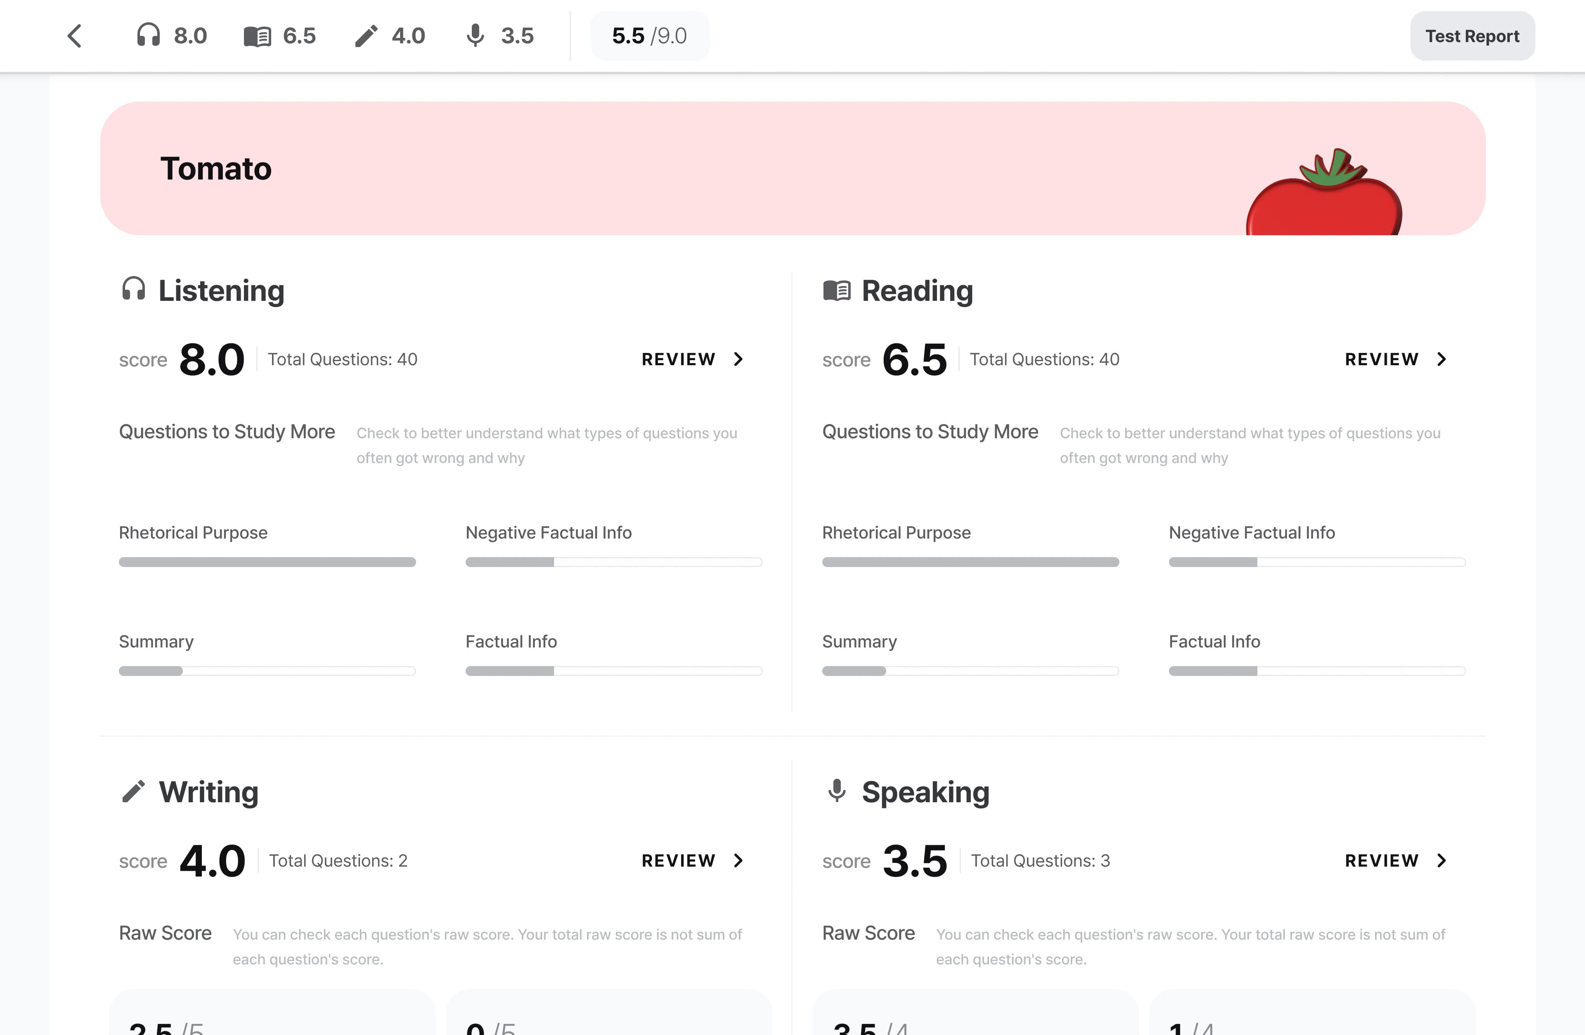Open the Speaking 1 /4 raw score card
Screen dimensions: 1585x1035
[1312, 1012]
